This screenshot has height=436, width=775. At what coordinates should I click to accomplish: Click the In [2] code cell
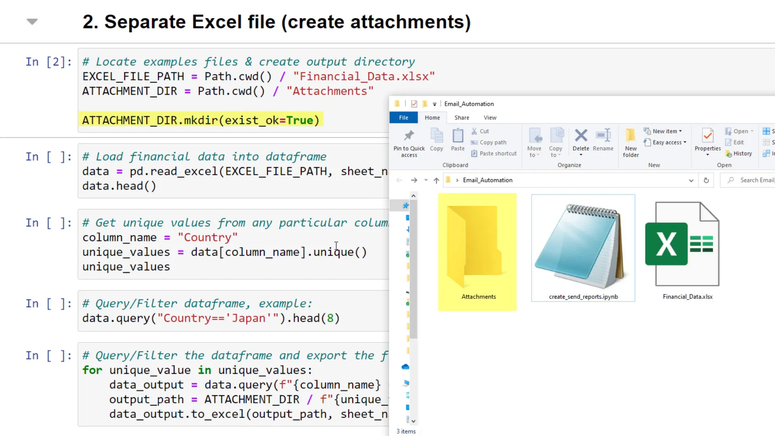[233, 91]
